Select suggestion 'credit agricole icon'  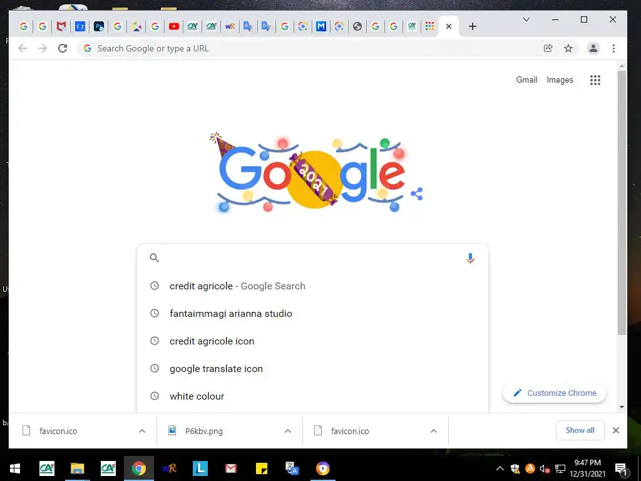(313, 341)
